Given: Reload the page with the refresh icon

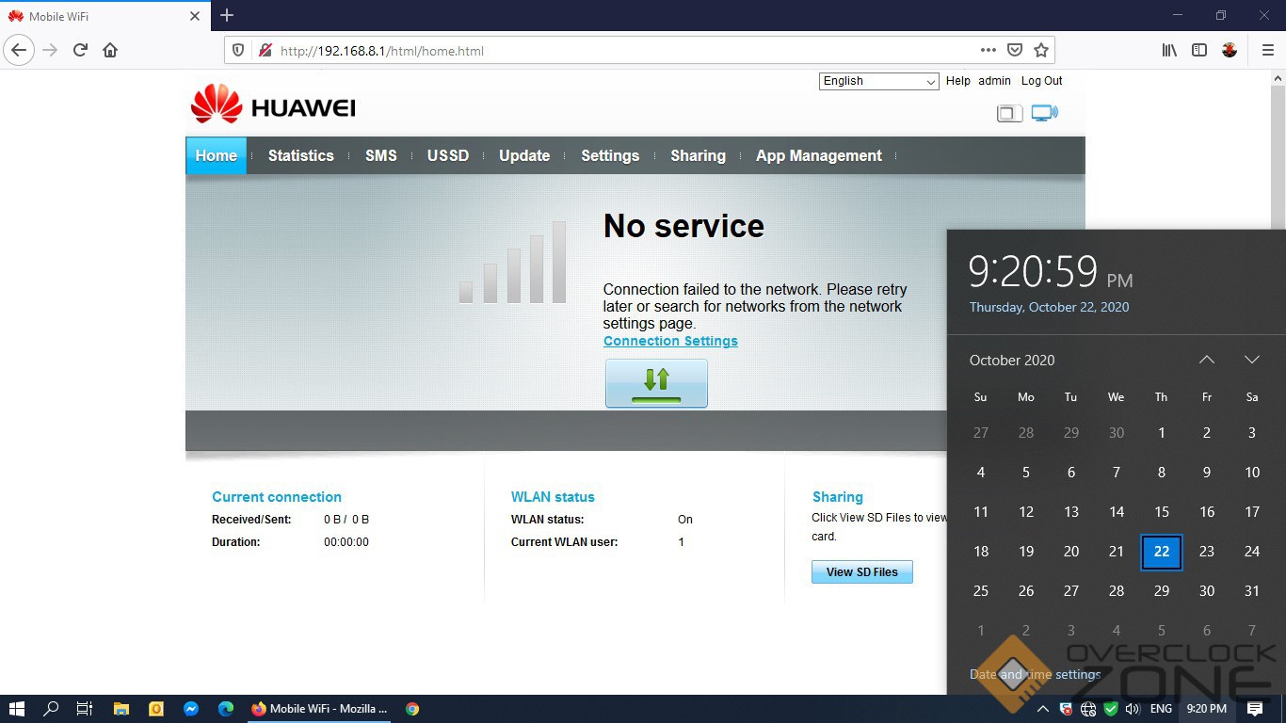Looking at the screenshot, I should 80,50.
